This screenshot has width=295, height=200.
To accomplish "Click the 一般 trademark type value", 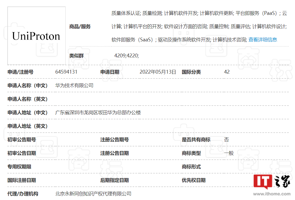I will (x=229, y=153).
